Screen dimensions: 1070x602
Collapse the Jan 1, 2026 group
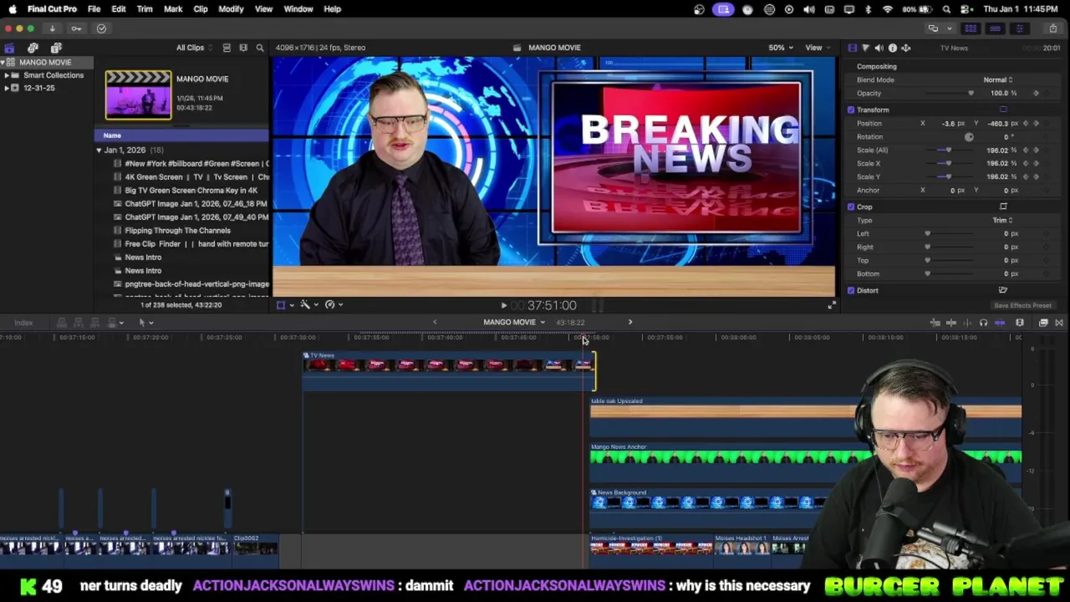(x=99, y=150)
